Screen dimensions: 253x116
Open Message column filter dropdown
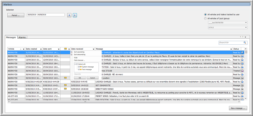click(x=231, y=49)
